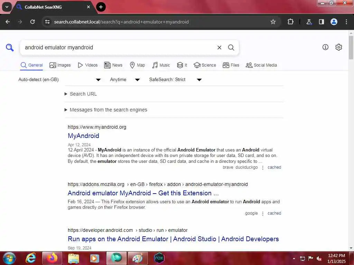Switch to the Map category
Viewport: 354px width, 265px height.
click(x=137, y=65)
